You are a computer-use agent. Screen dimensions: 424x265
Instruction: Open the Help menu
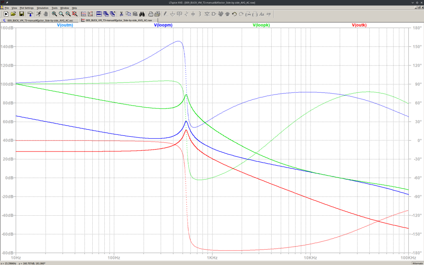[75, 8]
